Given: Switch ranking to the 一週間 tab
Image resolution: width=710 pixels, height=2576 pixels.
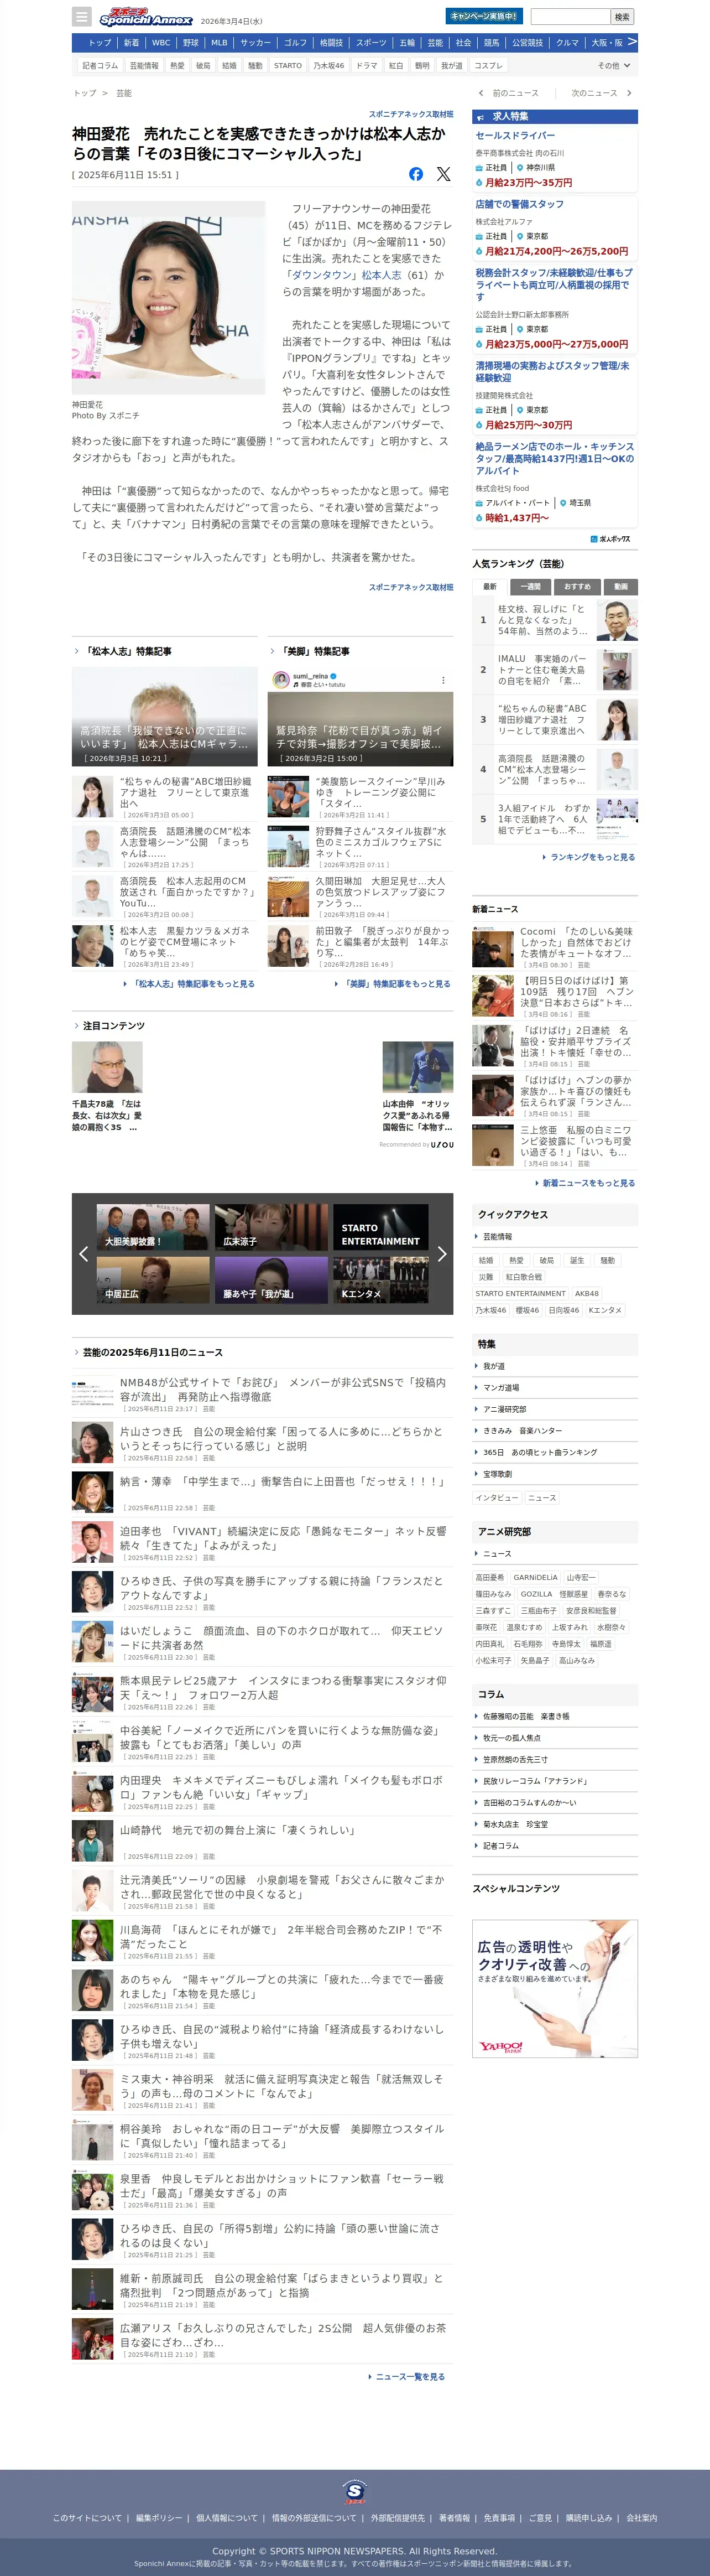Looking at the screenshot, I should point(530,587).
